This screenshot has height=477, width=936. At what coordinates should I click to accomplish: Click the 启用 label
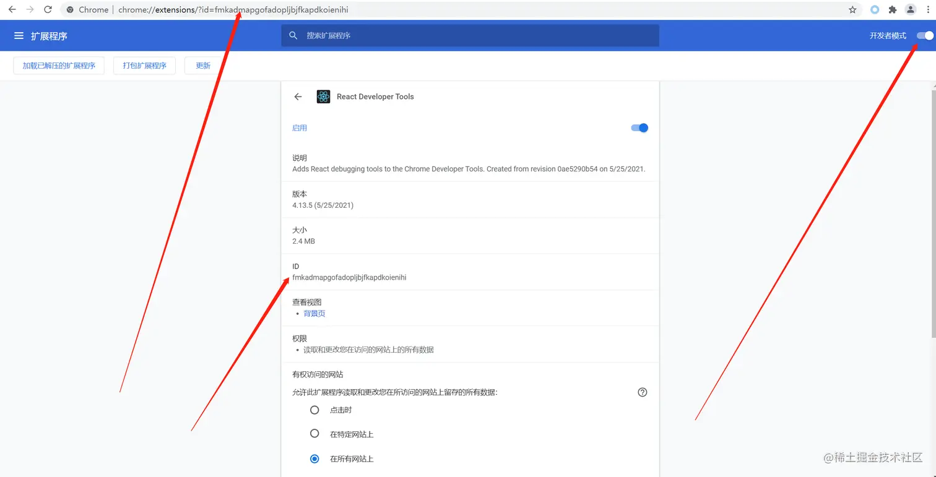click(x=300, y=128)
